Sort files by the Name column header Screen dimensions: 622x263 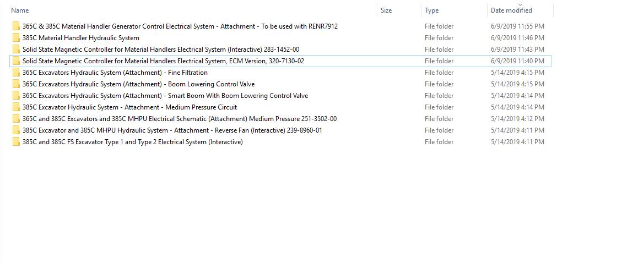[20, 10]
